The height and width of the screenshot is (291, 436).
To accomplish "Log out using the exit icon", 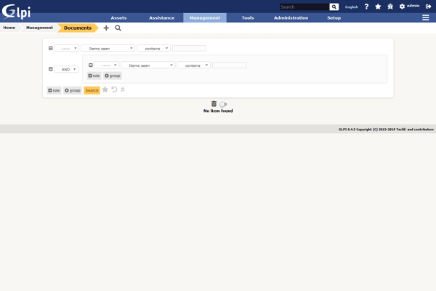I will pyautogui.click(x=429, y=7).
